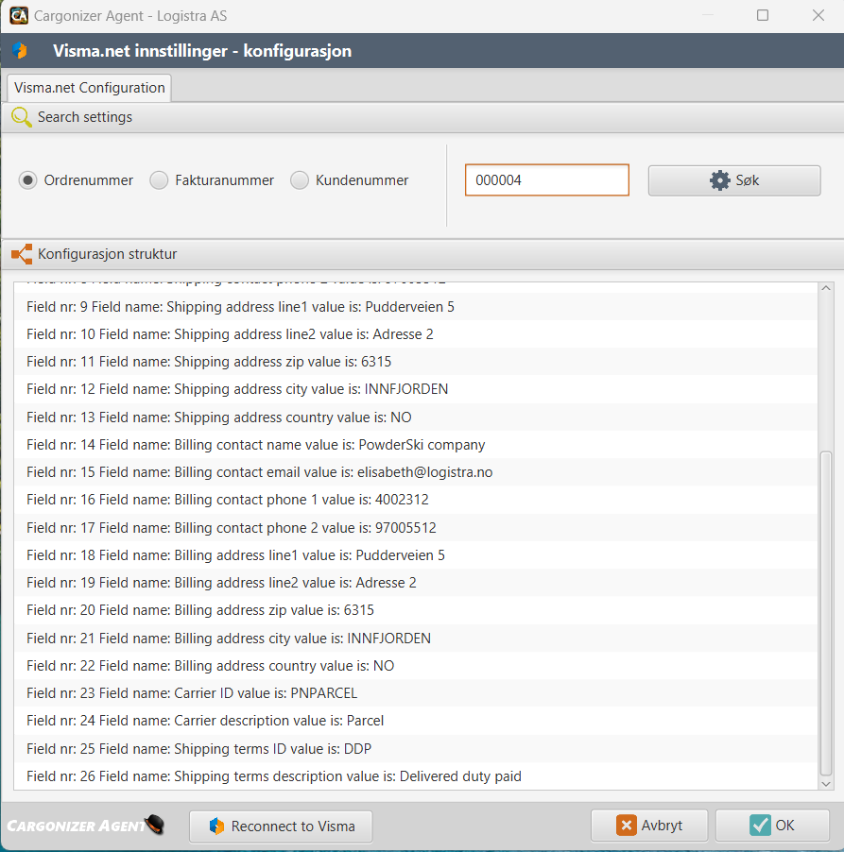Maximize the Cargonizer Agent window
The width and height of the screenshot is (844, 852).
click(x=763, y=16)
